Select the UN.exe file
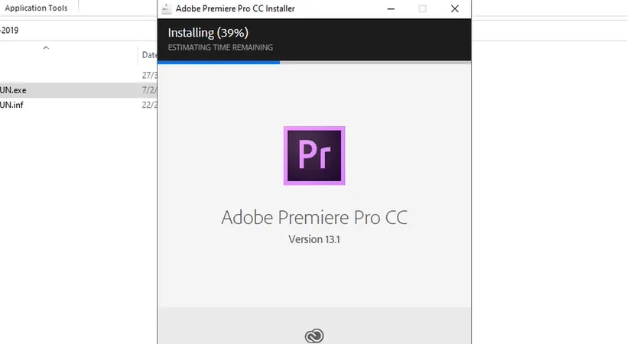The height and width of the screenshot is (344, 627). [14, 90]
